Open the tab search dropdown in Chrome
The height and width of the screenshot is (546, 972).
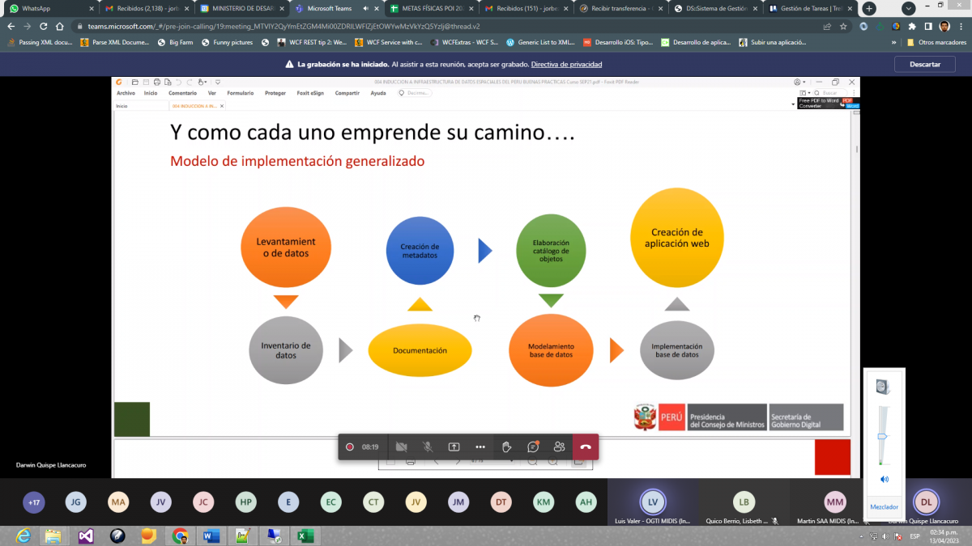[908, 8]
